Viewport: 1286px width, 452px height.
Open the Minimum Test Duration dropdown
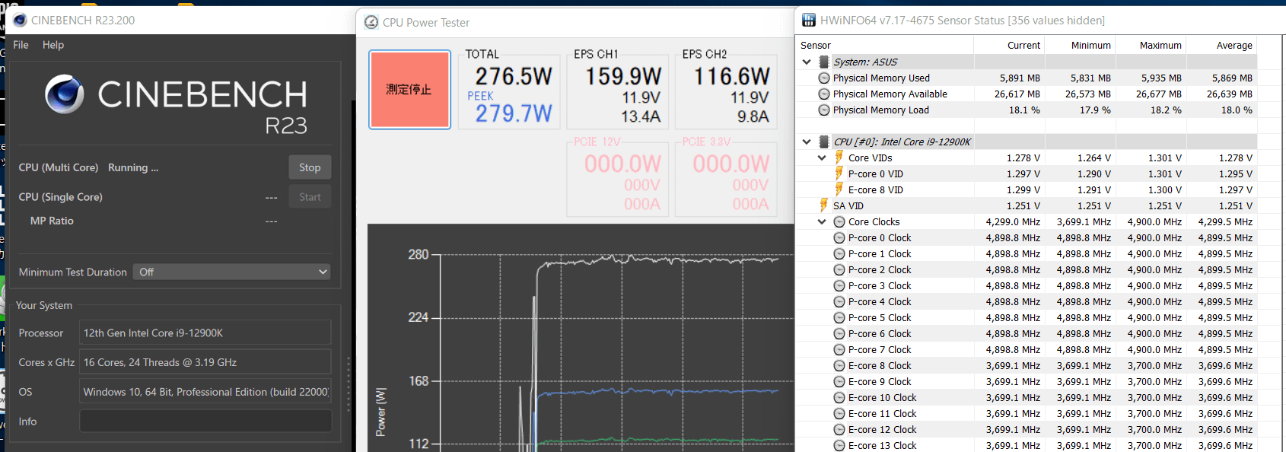click(232, 272)
